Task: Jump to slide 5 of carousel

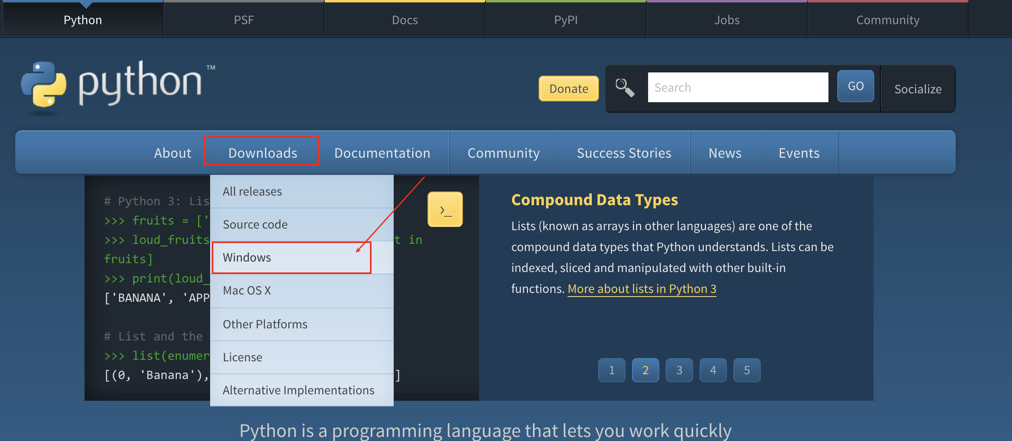Action: (x=747, y=370)
